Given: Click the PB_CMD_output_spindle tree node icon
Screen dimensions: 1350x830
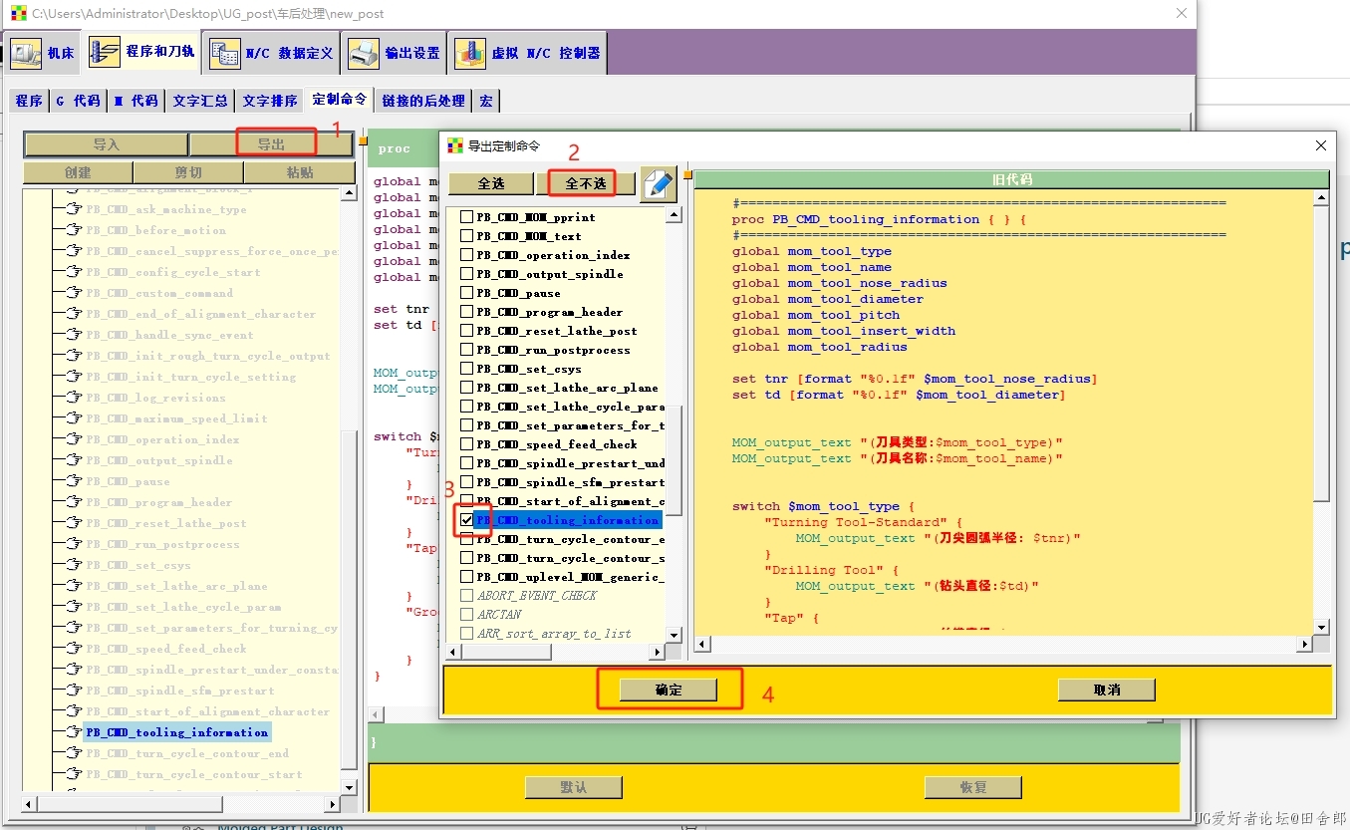Looking at the screenshot, I should [x=74, y=460].
